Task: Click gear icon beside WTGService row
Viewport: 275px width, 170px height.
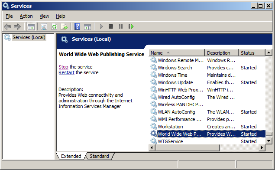Action: pyautogui.click(x=153, y=141)
